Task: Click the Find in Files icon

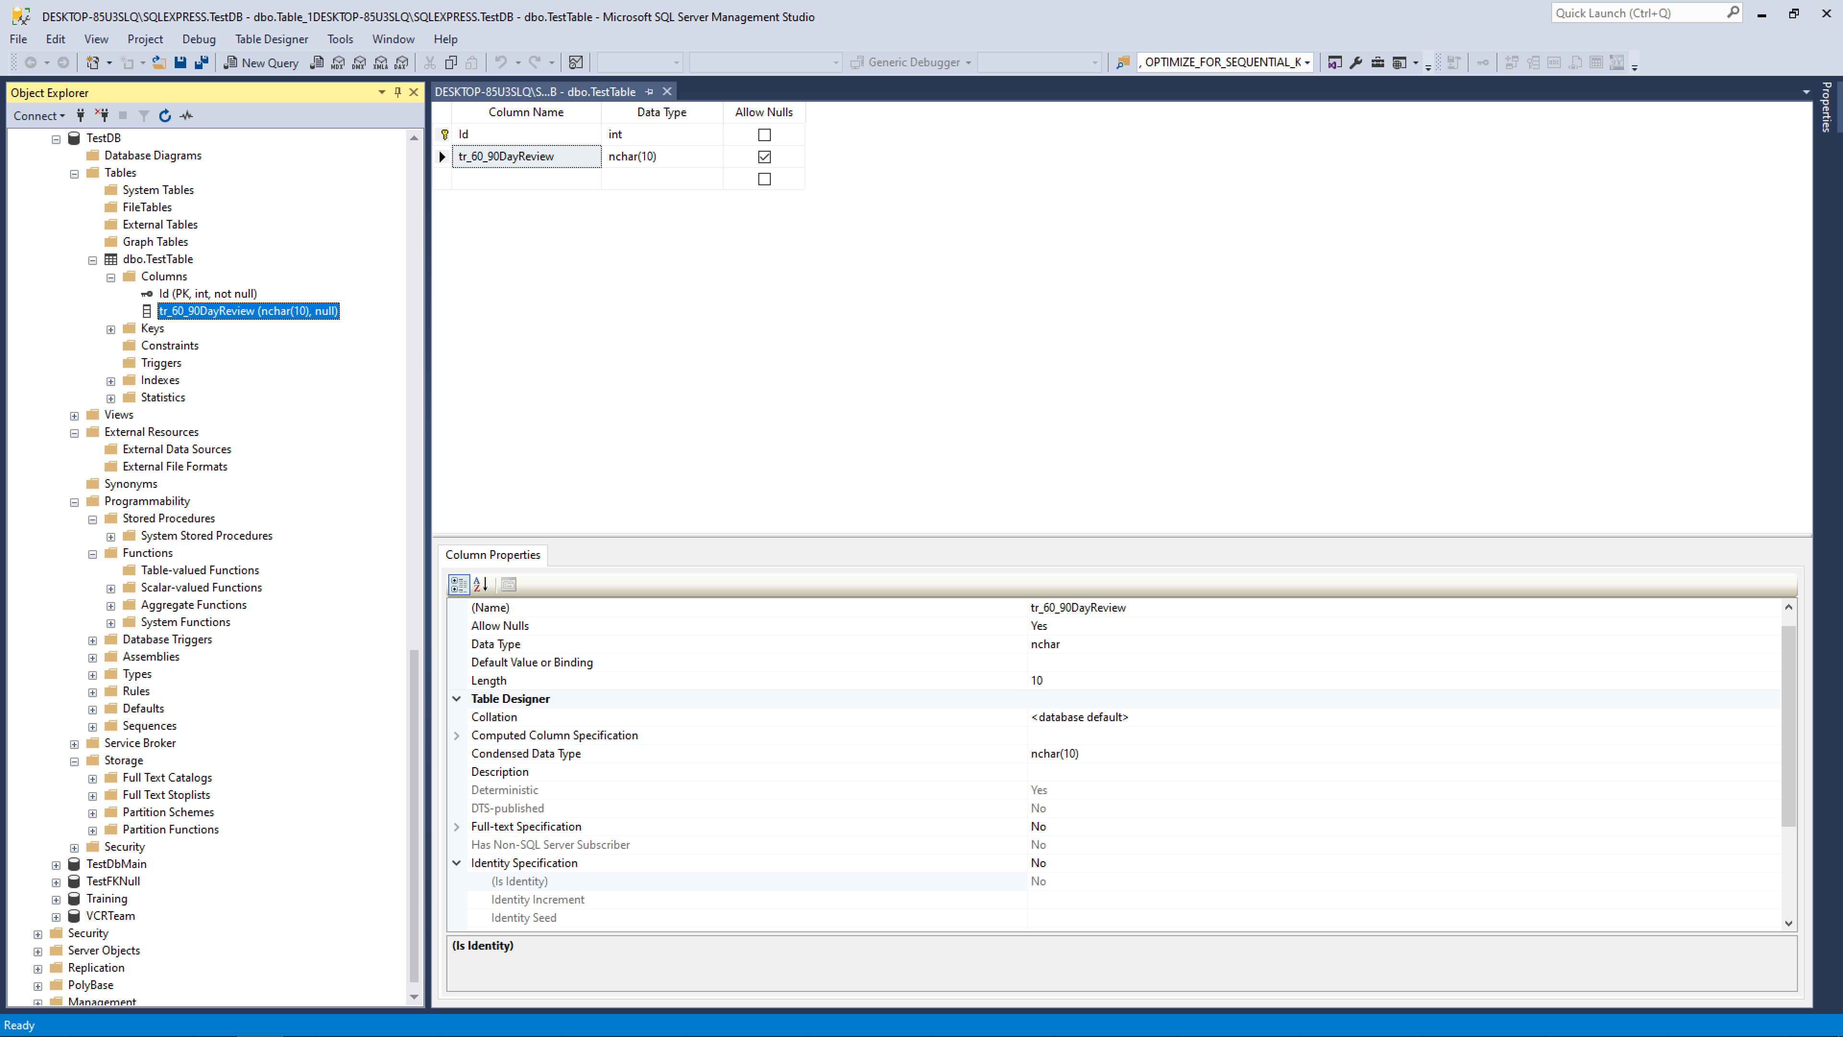Action: coord(1123,62)
